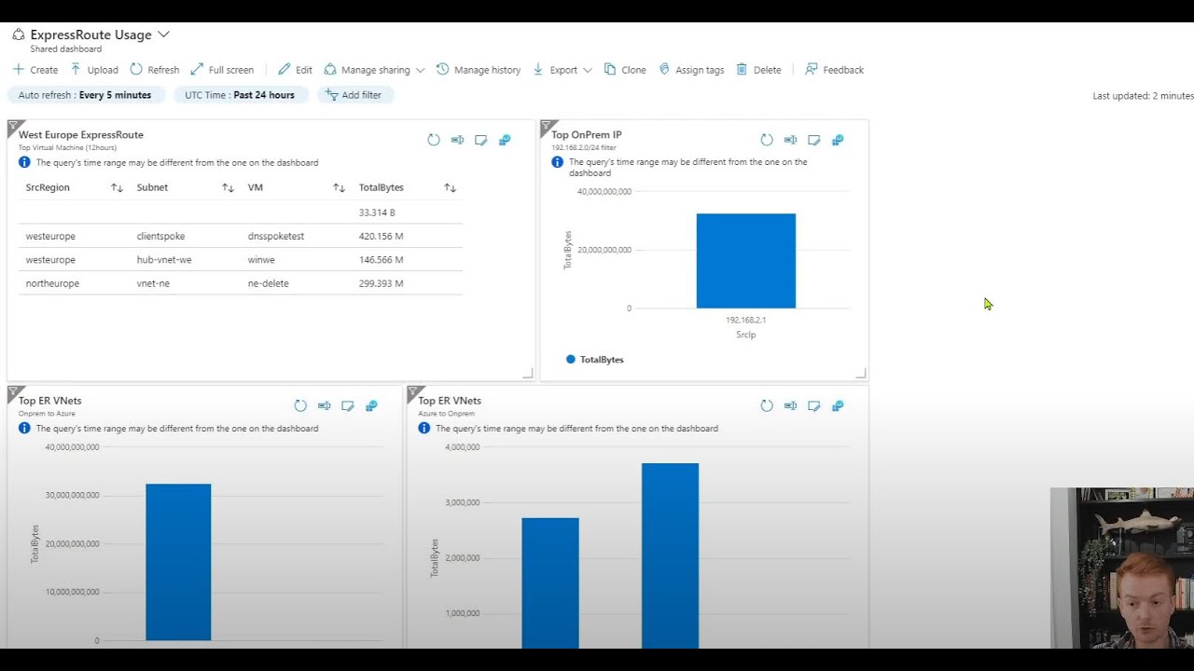Select the 'hub-vnet-we' subnet cell
1194x671 pixels.
click(164, 260)
